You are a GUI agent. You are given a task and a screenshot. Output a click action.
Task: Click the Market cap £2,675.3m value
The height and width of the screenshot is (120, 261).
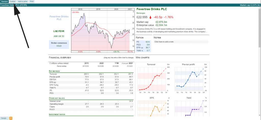click(x=161, y=22)
